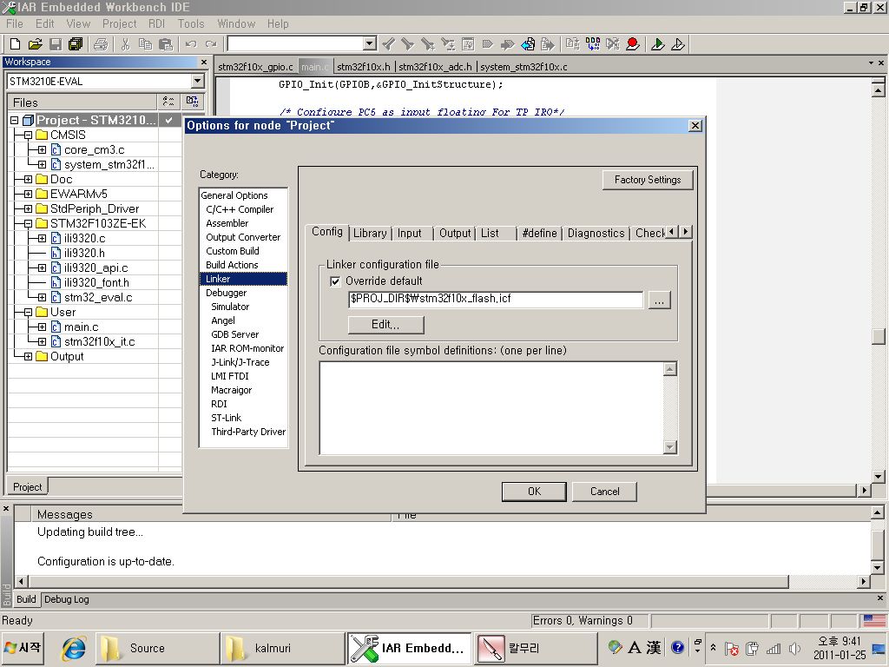
Task: Click the Compile toolbar icon
Action: 573,43
